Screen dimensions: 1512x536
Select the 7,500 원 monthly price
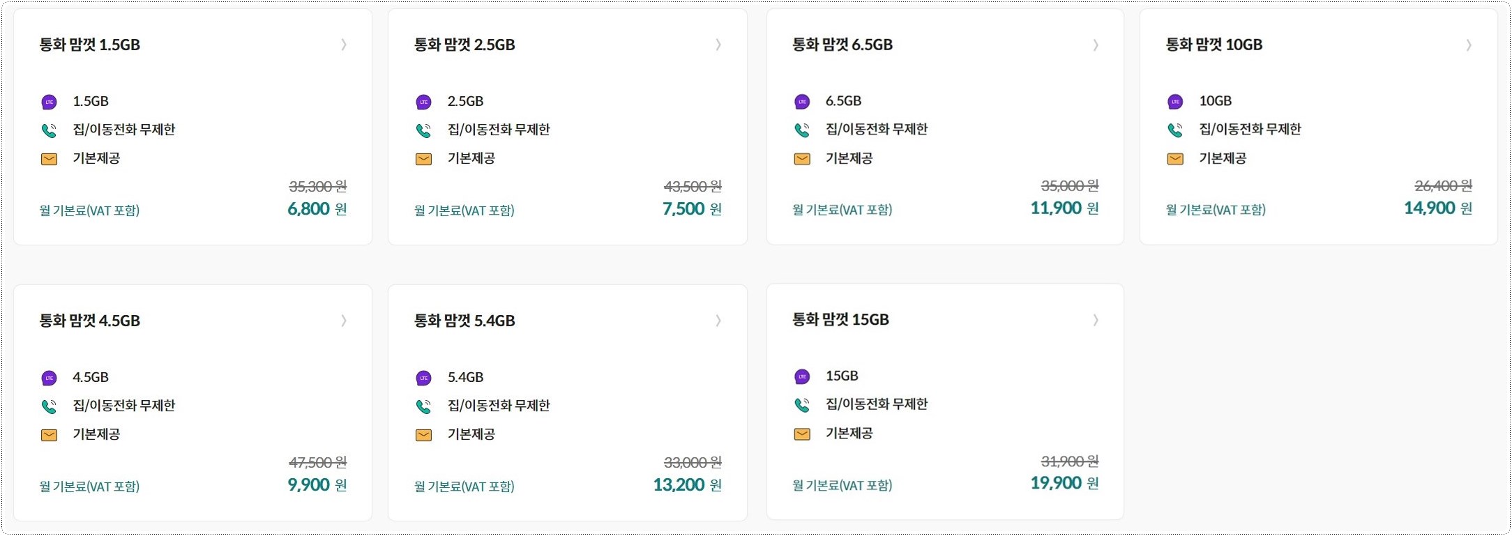click(691, 209)
